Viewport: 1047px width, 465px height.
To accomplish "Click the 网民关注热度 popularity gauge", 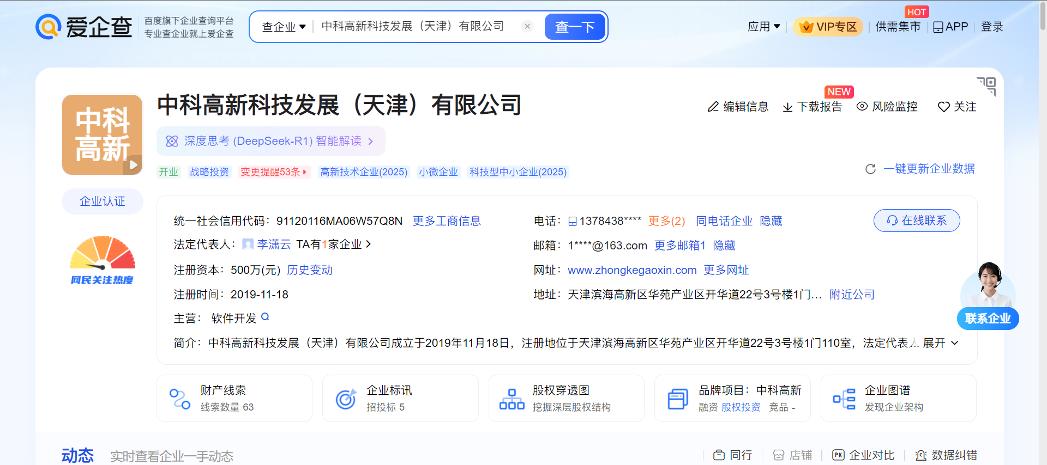I will (102, 260).
